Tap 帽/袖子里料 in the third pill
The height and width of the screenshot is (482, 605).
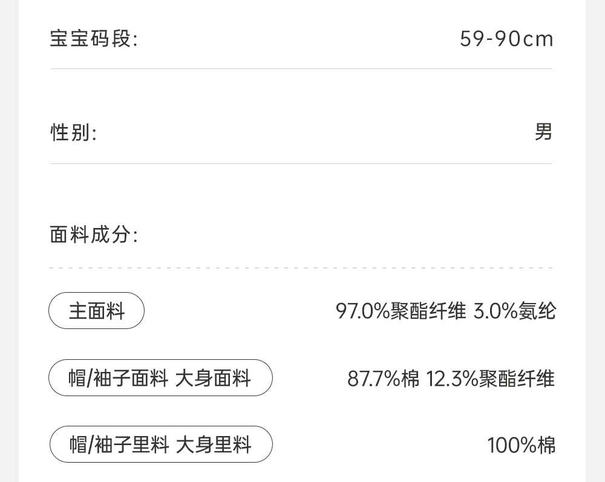click(x=118, y=445)
